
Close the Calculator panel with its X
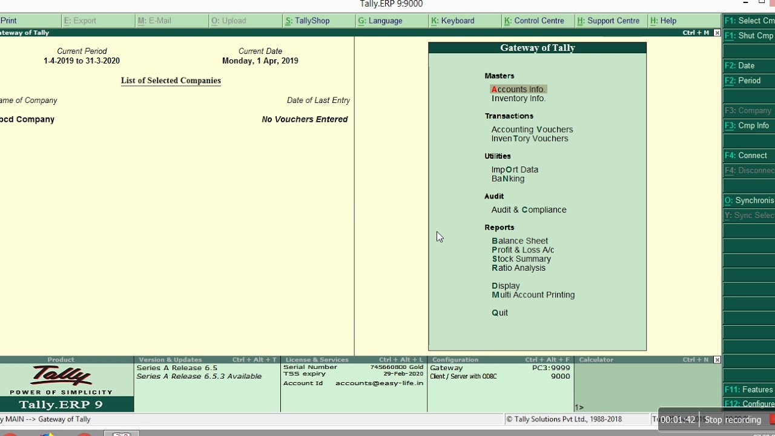tap(717, 360)
